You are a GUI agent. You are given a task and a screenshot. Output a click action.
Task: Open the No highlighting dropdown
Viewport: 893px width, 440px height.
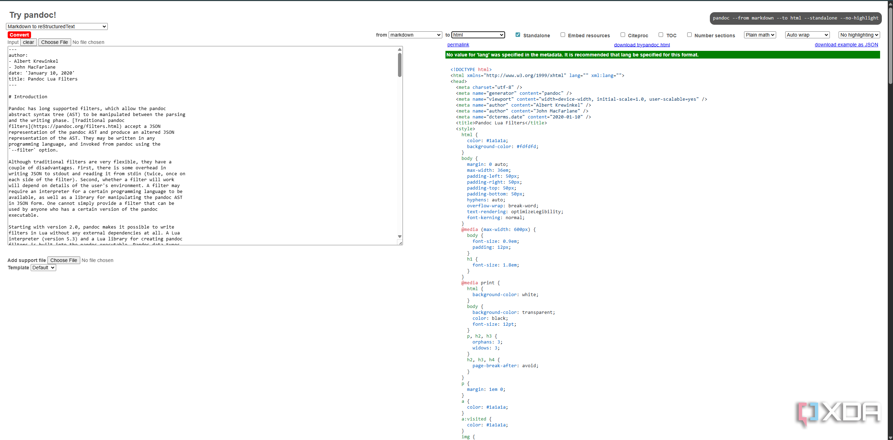click(859, 35)
